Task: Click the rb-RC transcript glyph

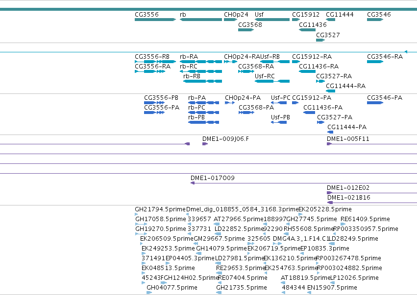Action: [x=201, y=71]
